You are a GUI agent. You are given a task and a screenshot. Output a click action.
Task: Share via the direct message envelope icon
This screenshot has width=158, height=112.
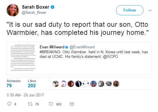(72, 104)
